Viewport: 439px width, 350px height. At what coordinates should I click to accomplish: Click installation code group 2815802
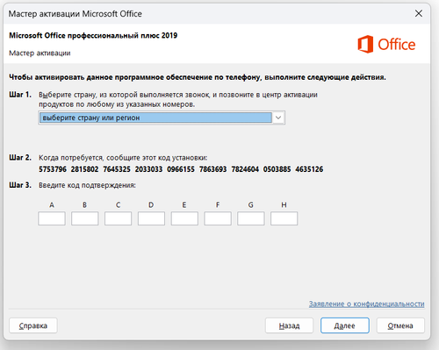click(x=84, y=169)
